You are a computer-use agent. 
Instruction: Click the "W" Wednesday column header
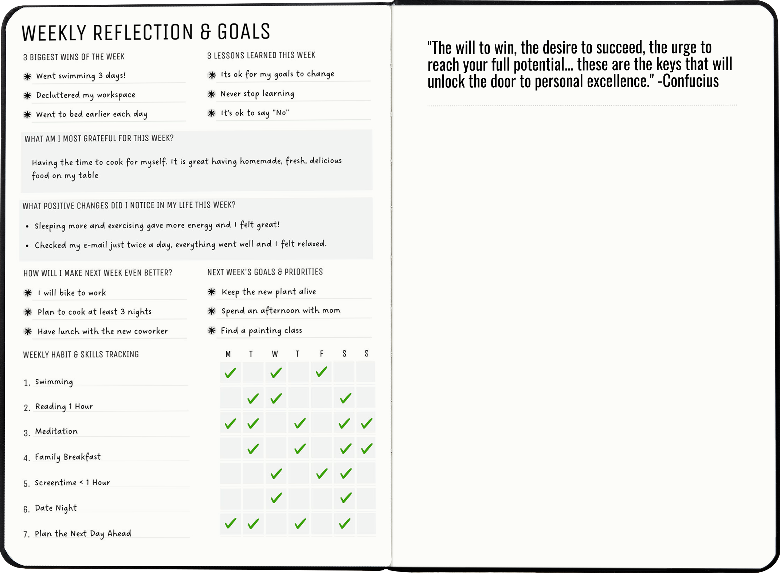tap(275, 354)
